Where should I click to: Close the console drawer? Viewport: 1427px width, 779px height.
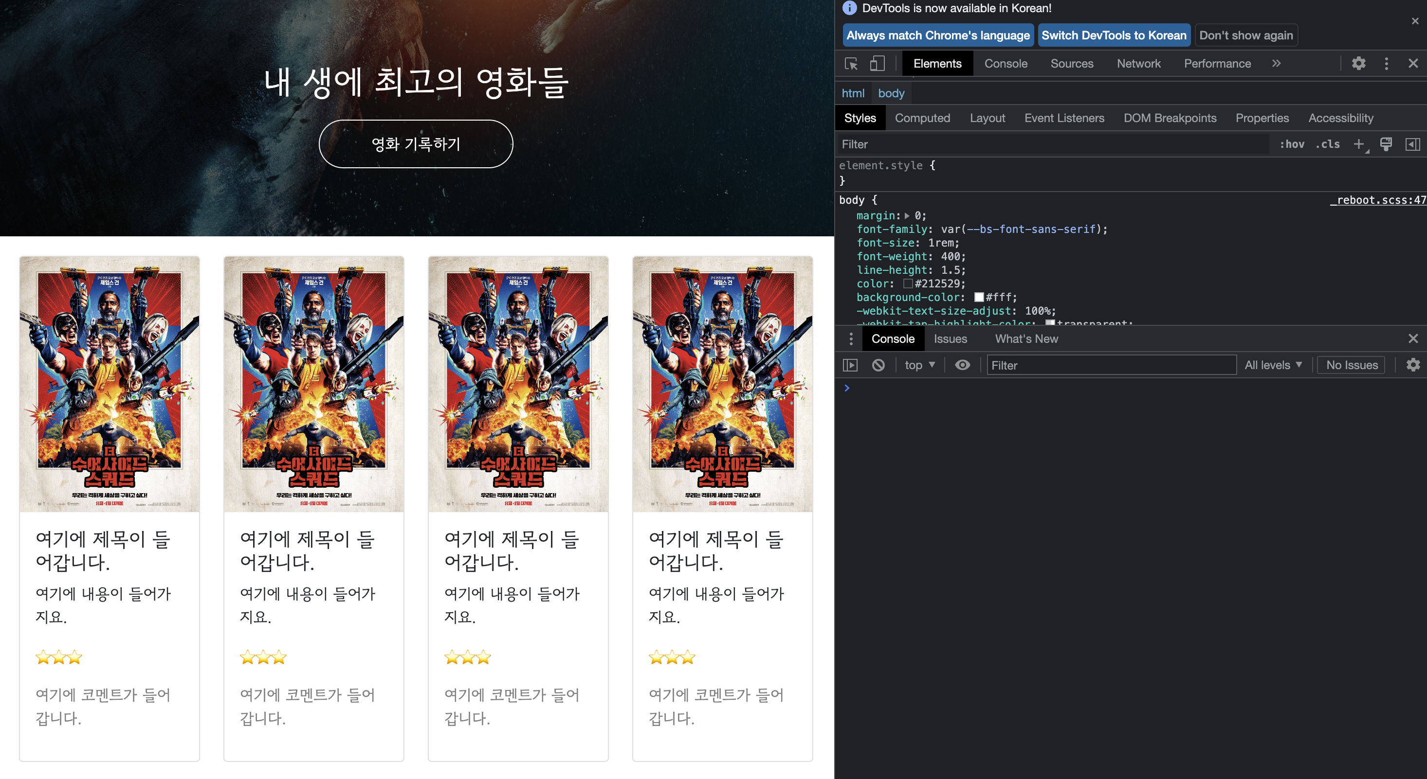1413,339
